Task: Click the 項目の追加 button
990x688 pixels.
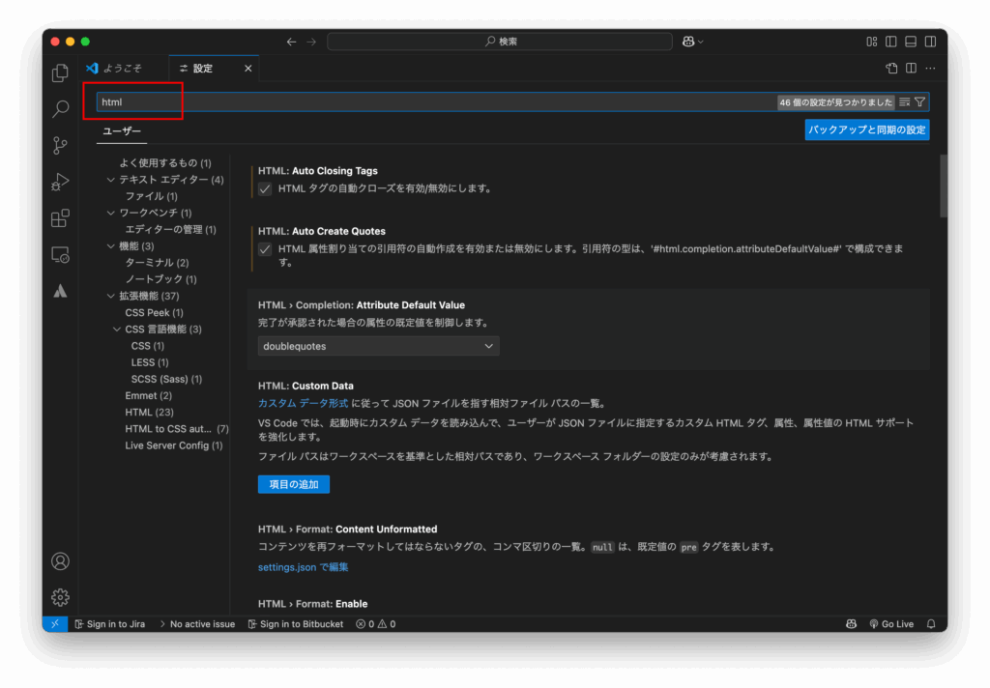Action: (293, 483)
